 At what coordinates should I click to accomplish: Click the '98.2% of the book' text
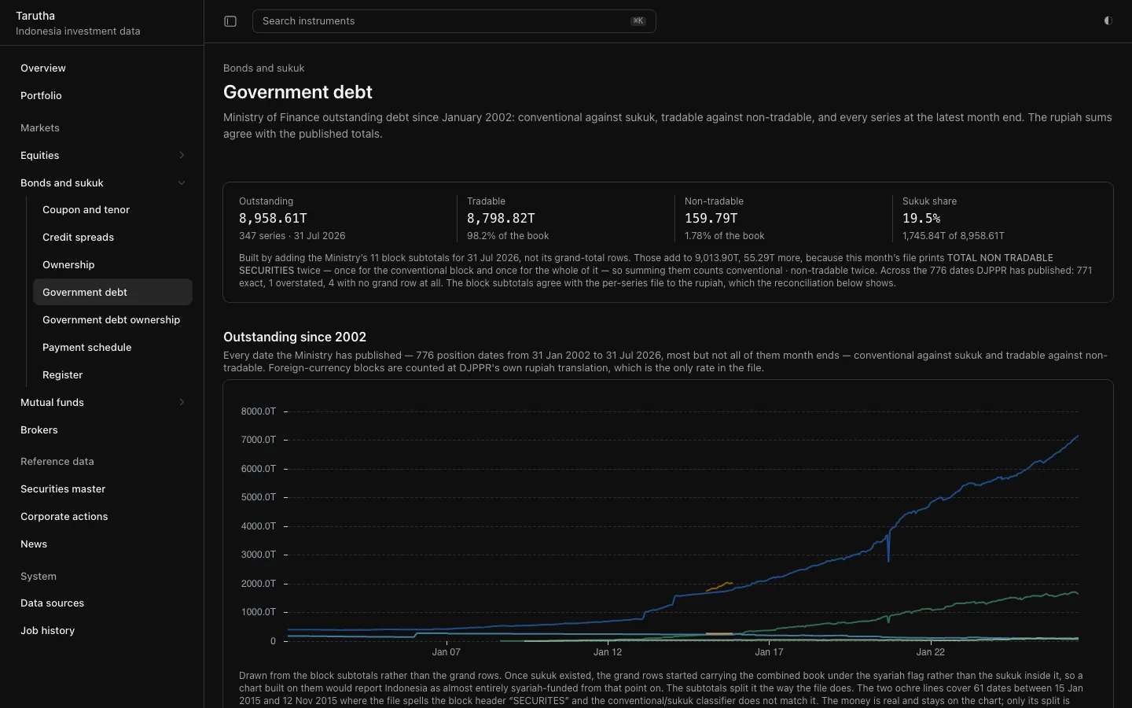[508, 236]
